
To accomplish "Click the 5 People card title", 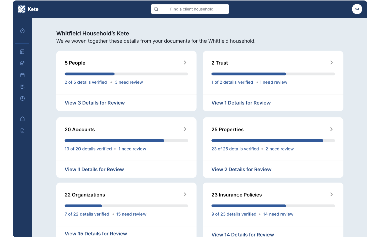I will (x=75, y=63).
